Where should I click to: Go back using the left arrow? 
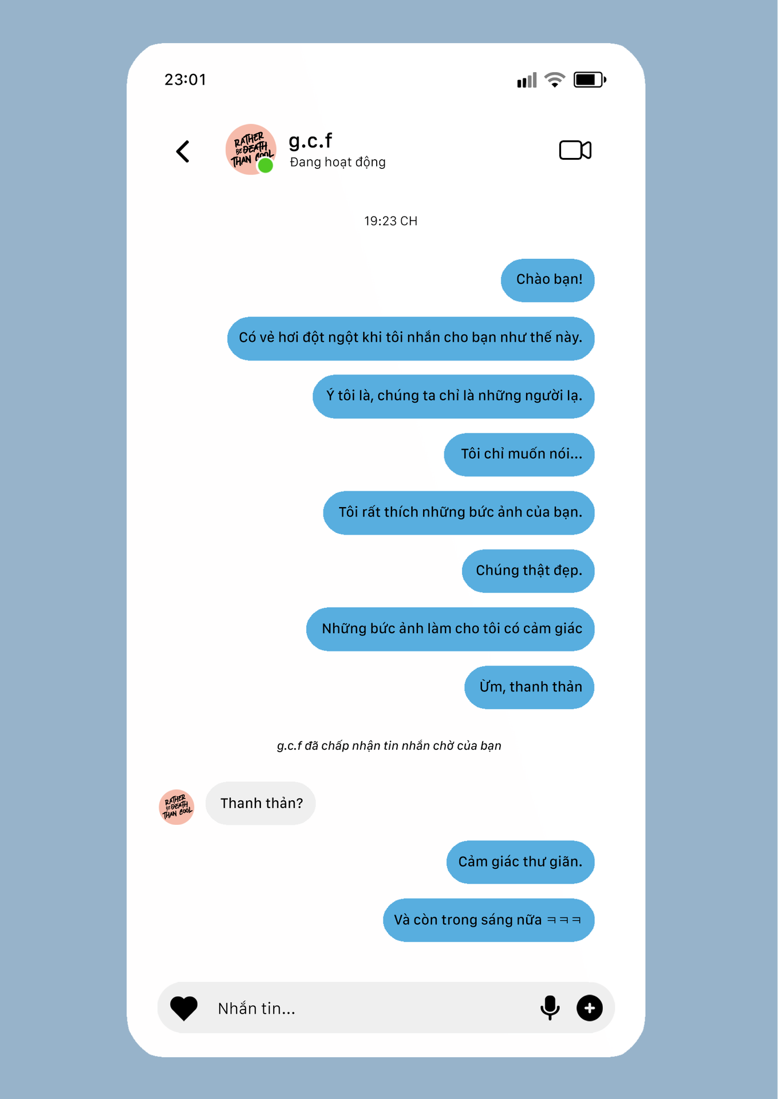(x=183, y=152)
